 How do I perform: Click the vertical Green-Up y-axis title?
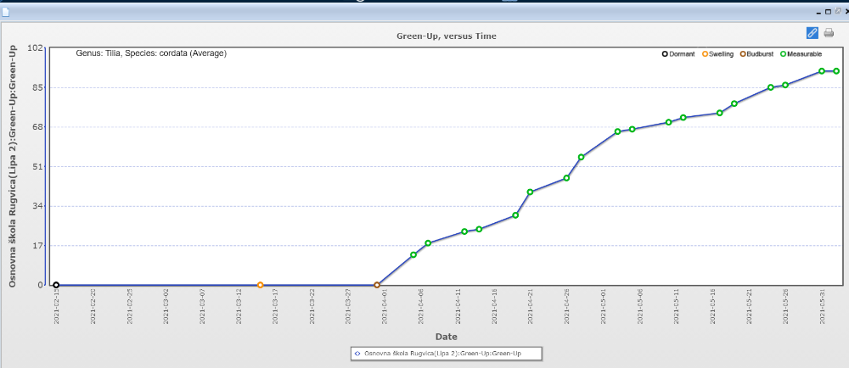click(14, 165)
